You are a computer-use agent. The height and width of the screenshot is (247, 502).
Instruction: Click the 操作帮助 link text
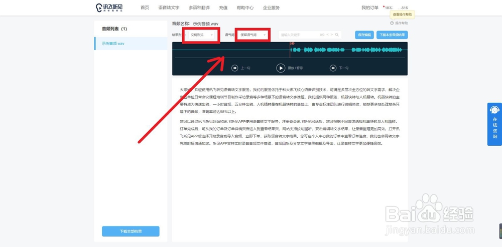402,23
